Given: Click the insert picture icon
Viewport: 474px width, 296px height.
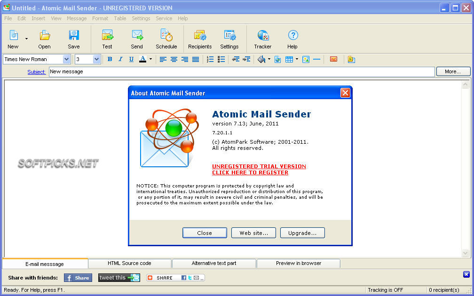Looking at the screenshot, I should point(306,59).
